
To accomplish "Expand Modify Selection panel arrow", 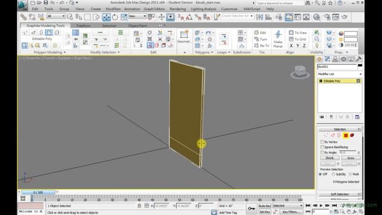I will 119,53.
